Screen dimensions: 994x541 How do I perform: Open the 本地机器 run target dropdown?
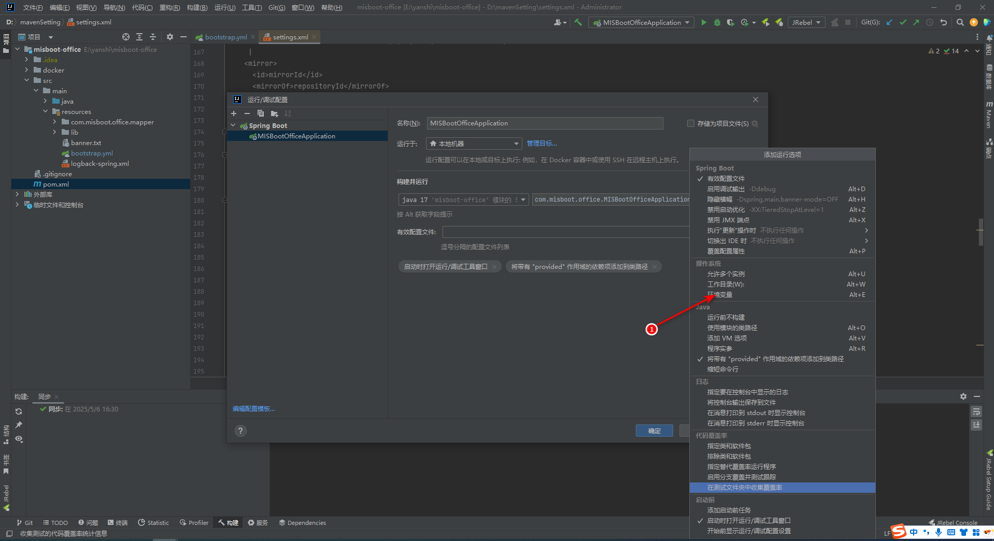[x=474, y=144]
